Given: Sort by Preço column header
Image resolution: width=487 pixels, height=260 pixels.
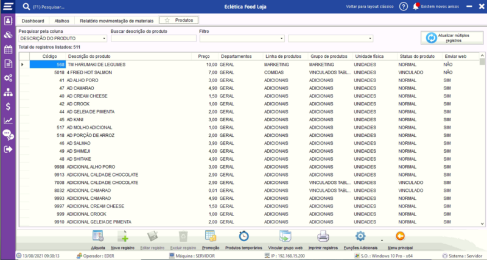Looking at the screenshot, I should [205, 56].
